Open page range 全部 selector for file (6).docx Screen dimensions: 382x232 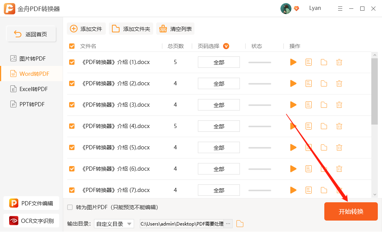pyautogui.click(x=219, y=169)
